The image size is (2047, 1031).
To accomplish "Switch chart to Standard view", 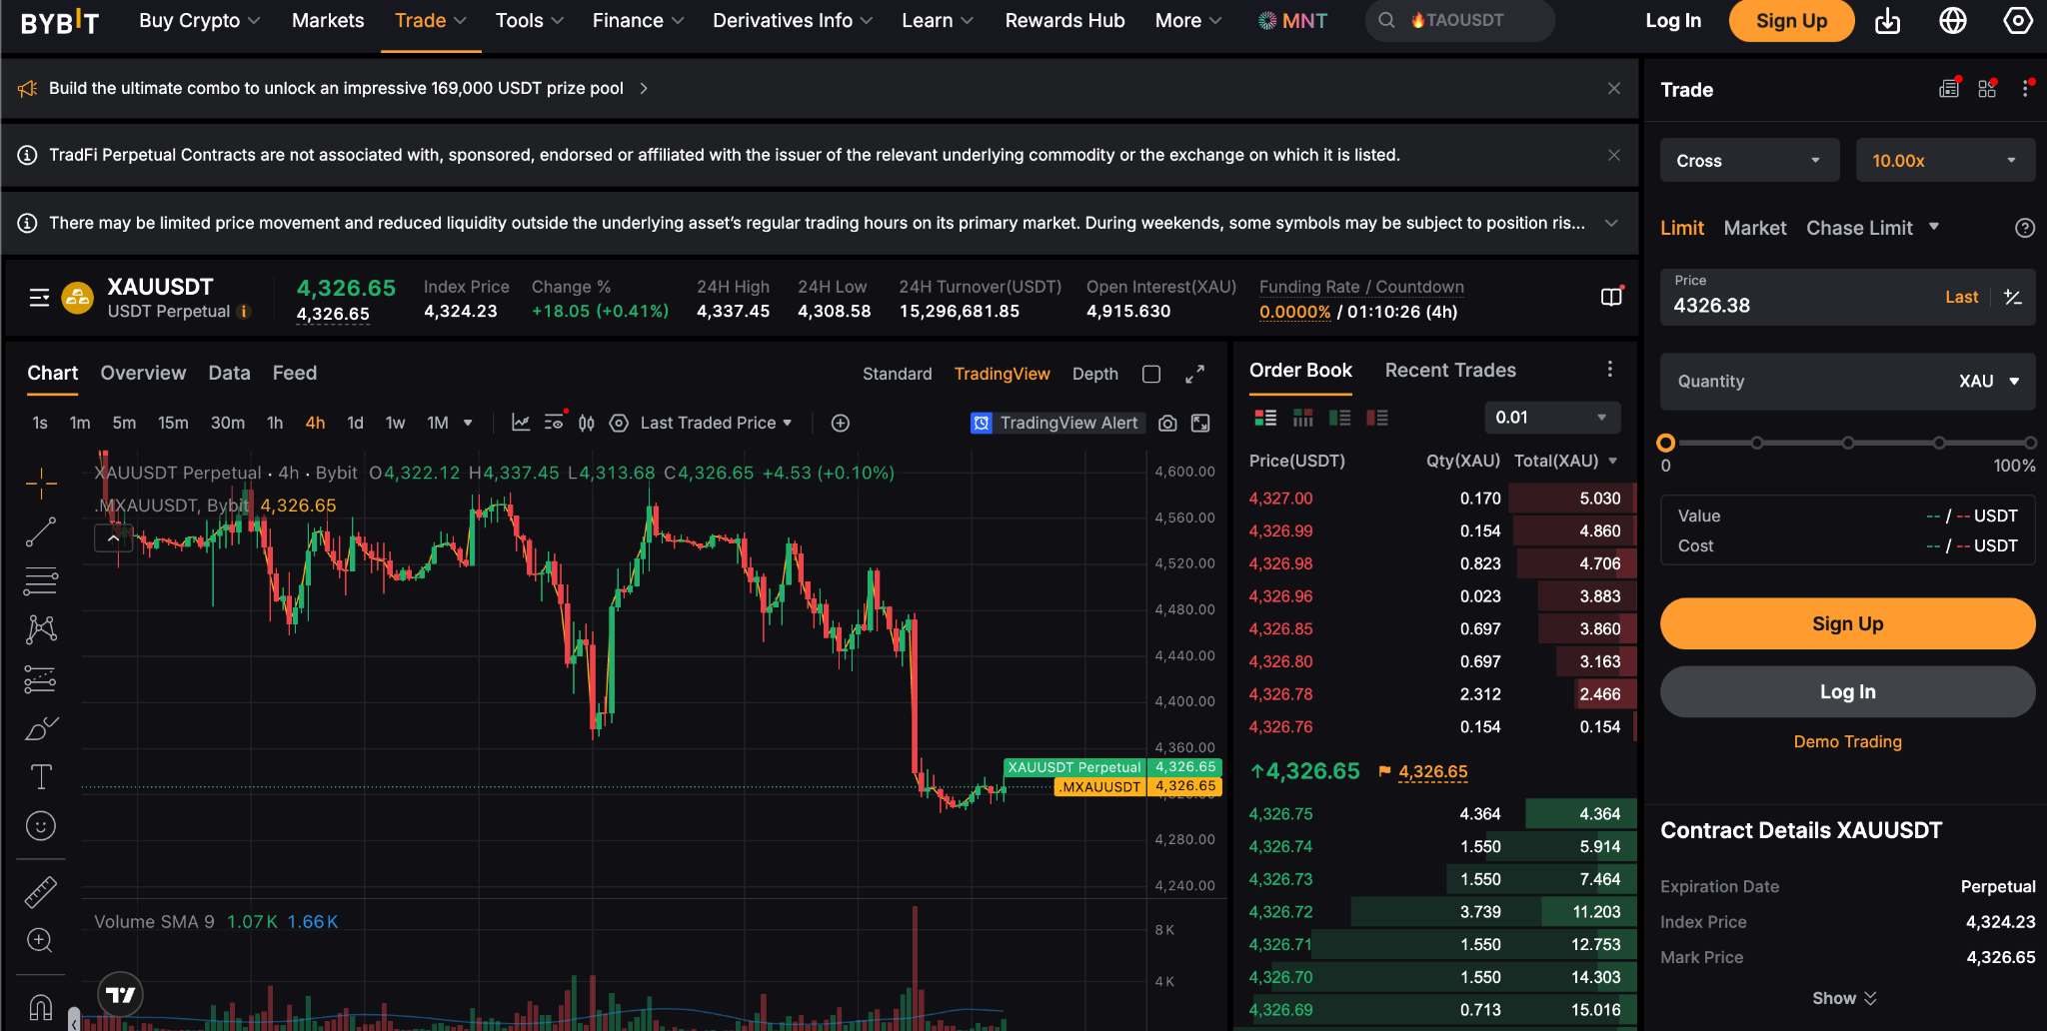I will [x=897, y=374].
